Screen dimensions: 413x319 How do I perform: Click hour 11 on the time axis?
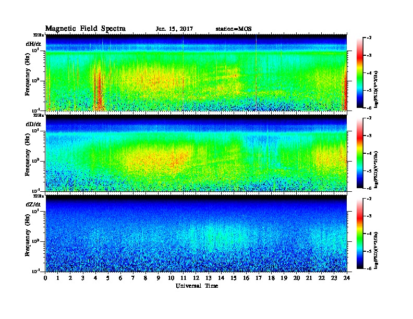184,278
